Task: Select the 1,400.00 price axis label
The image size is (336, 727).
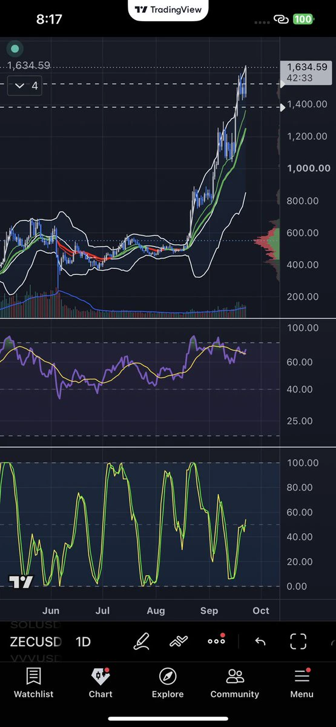Action: pos(308,104)
